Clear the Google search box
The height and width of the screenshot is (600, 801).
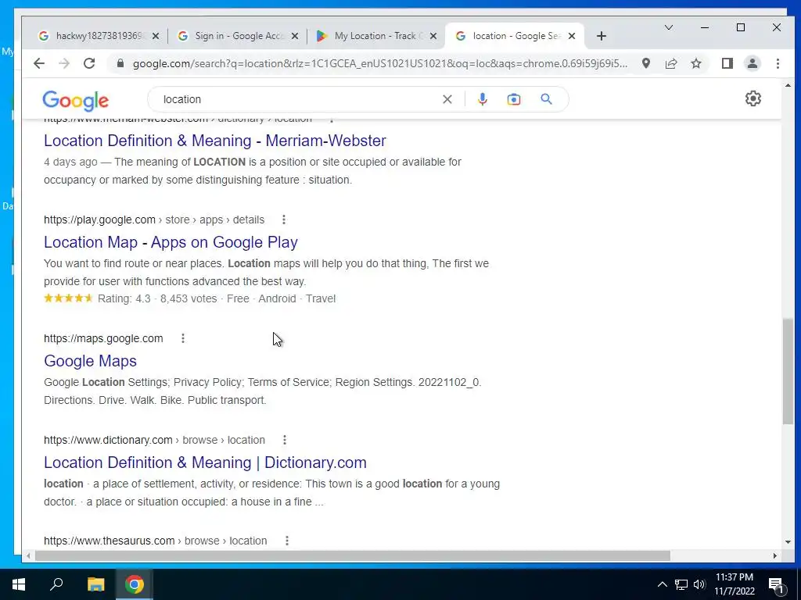[447, 99]
